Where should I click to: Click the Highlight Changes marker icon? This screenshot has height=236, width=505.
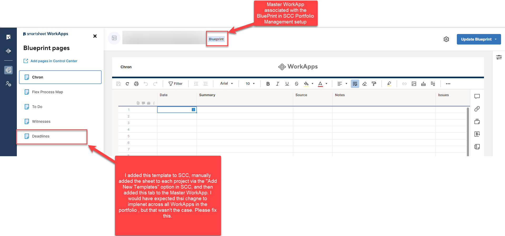click(389, 84)
